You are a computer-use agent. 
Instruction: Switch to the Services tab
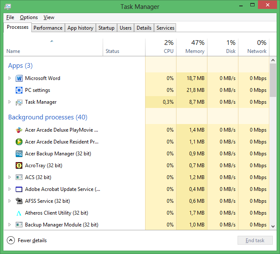coord(165,28)
